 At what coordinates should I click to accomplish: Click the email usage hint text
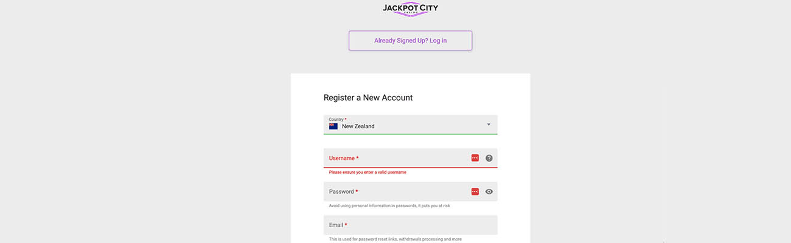[395, 239]
